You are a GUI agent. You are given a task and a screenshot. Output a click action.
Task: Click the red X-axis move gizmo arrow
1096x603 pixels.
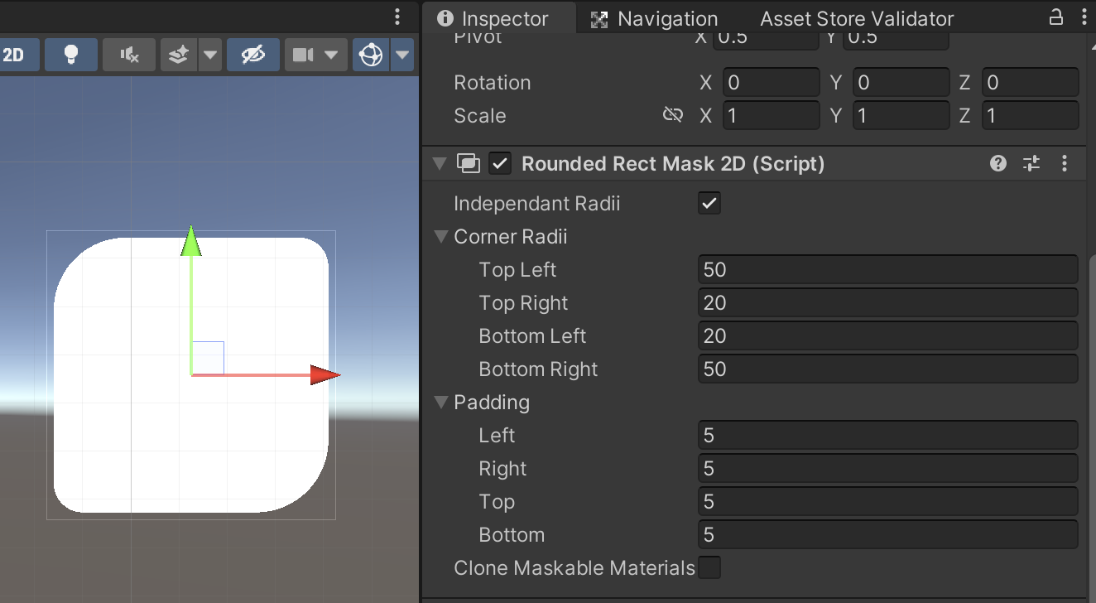click(x=325, y=375)
